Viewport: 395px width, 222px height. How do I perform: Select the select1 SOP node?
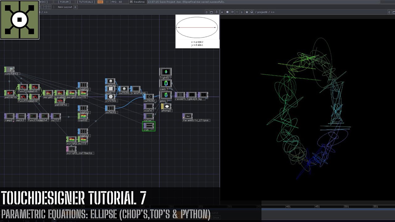[x=110, y=108]
